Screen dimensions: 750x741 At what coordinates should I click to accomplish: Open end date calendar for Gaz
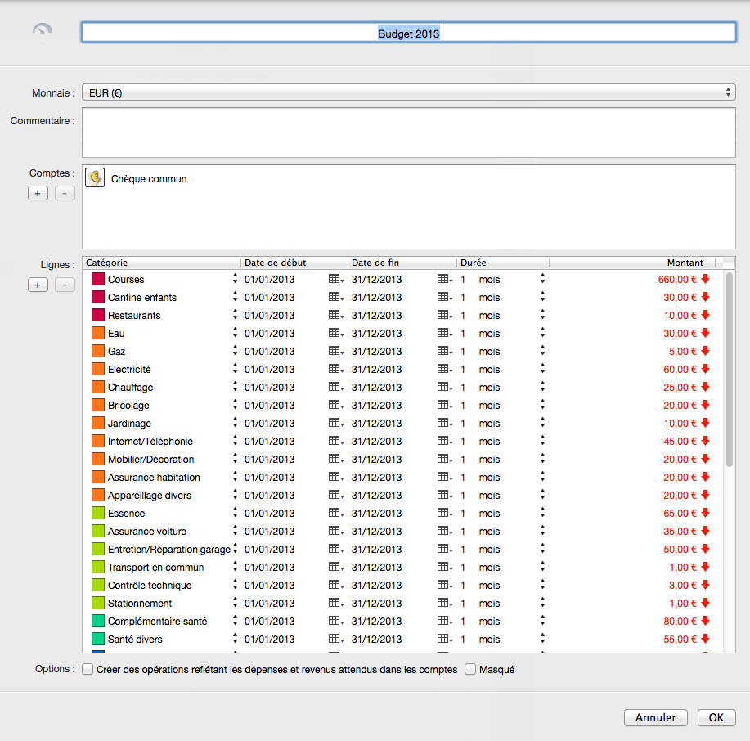[x=444, y=351]
